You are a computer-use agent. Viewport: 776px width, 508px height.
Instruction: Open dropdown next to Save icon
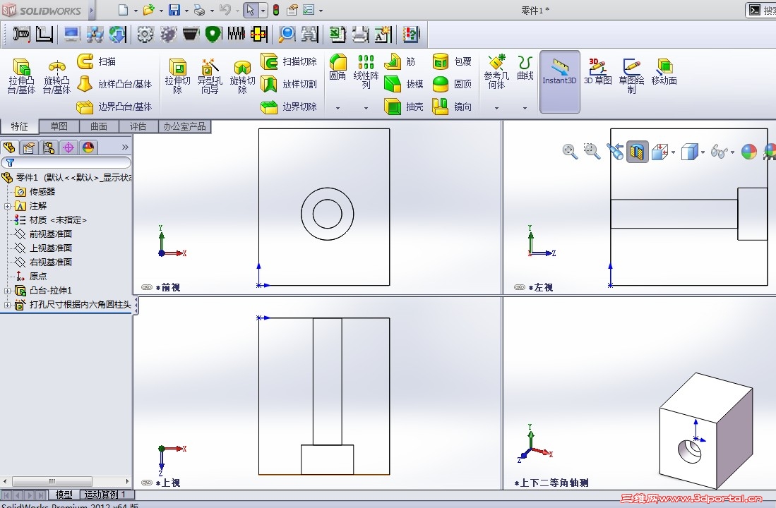coord(186,11)
